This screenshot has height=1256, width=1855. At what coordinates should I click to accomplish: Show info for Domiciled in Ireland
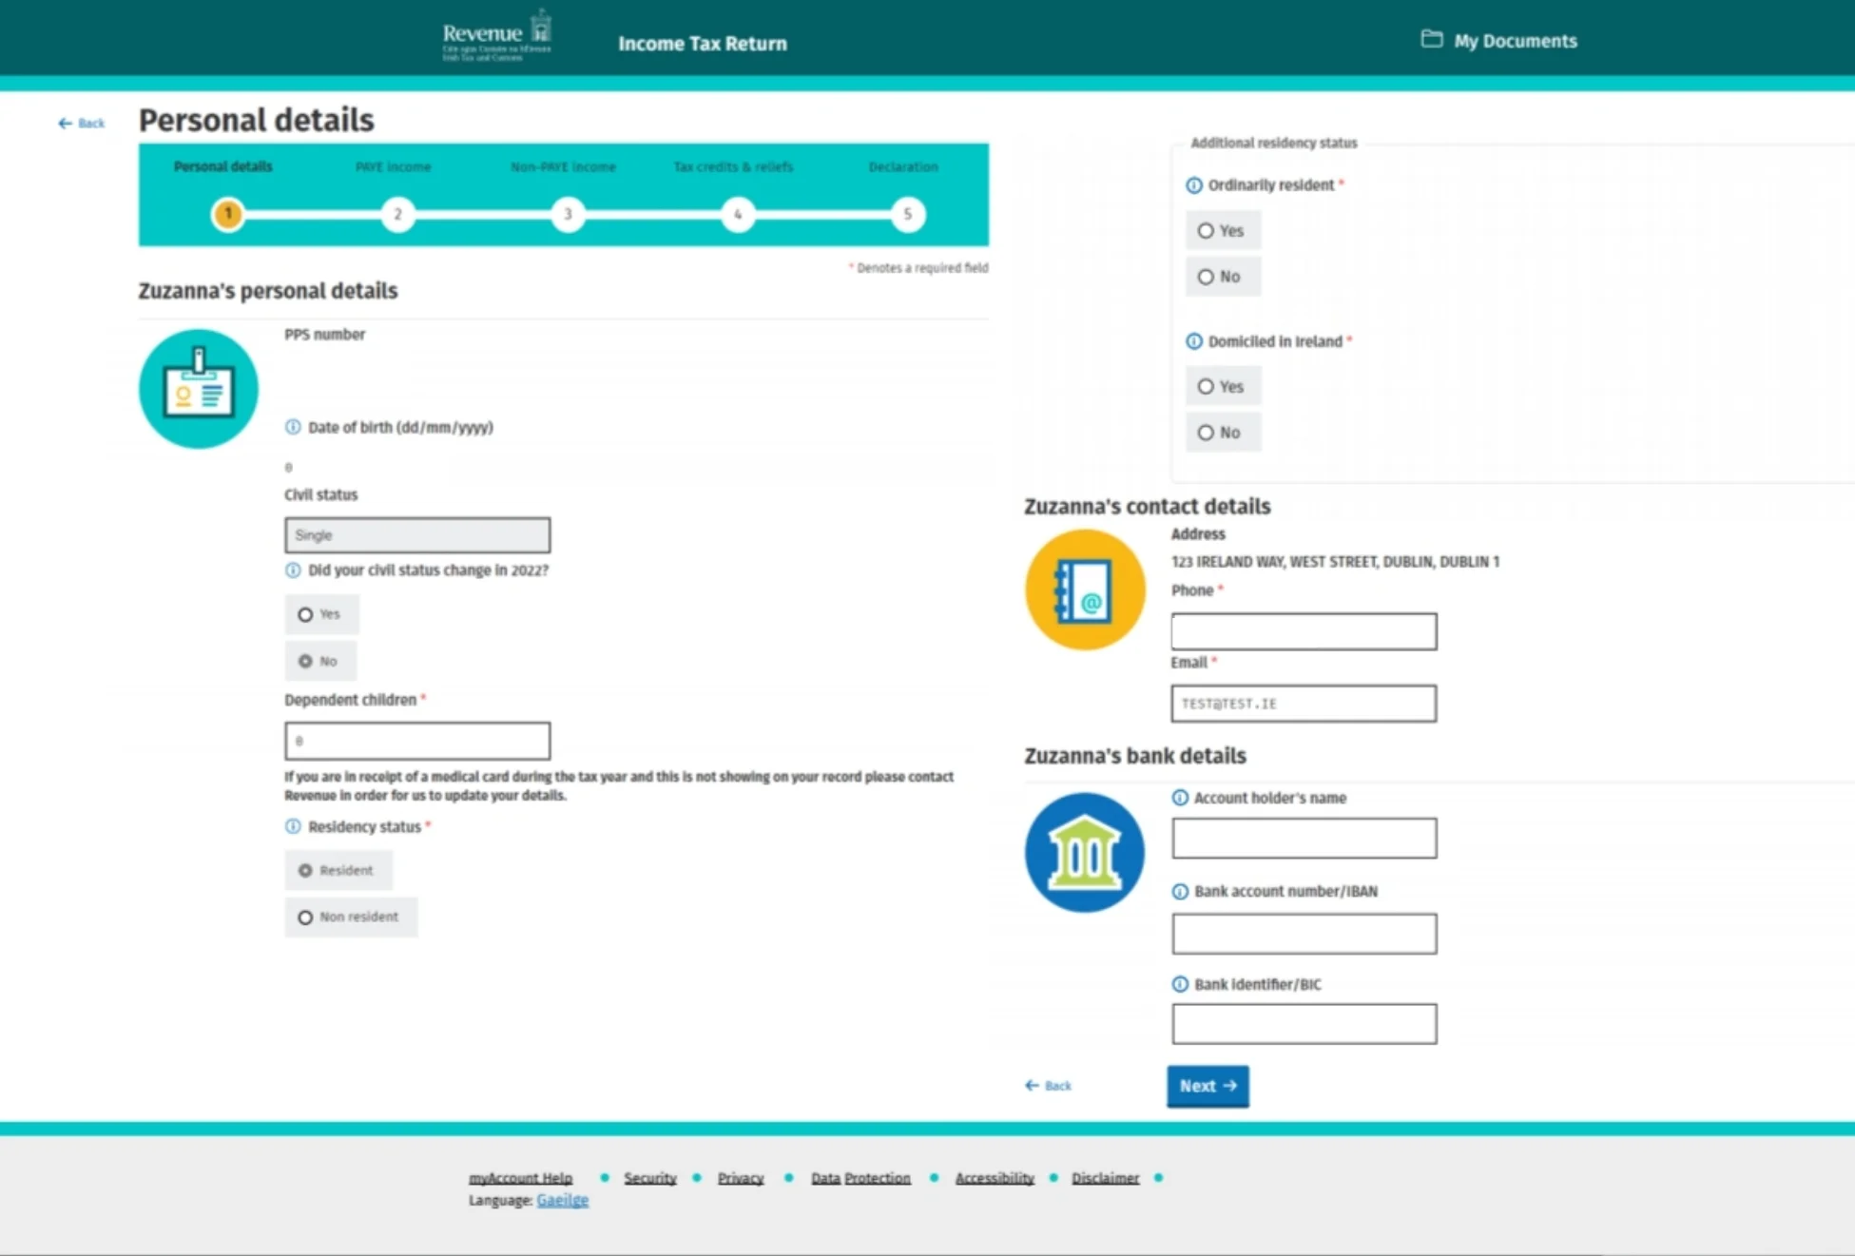(1194, 341)
